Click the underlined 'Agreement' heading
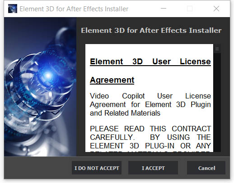 [112, 80]
